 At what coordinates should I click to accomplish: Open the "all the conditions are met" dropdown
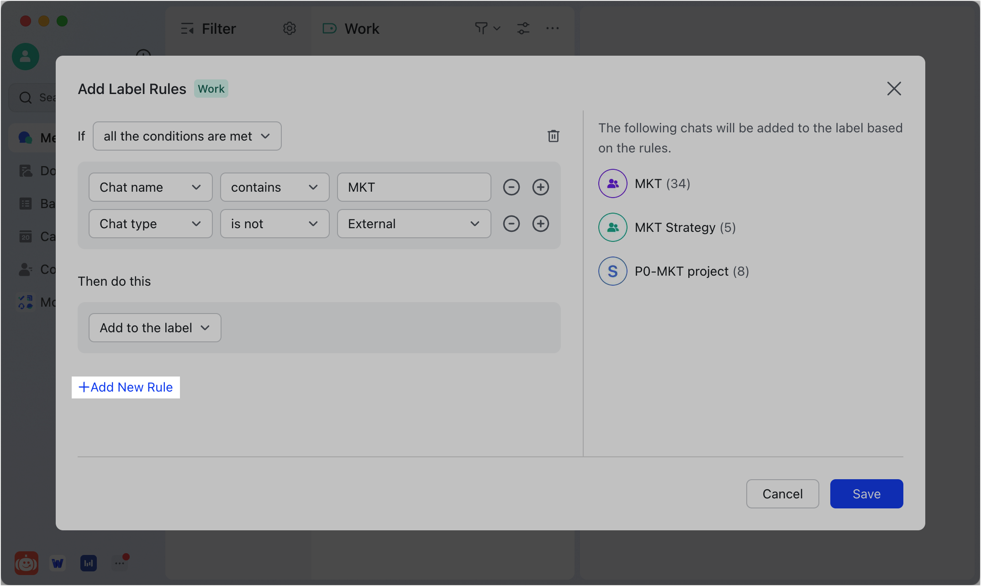coord(187,136)
